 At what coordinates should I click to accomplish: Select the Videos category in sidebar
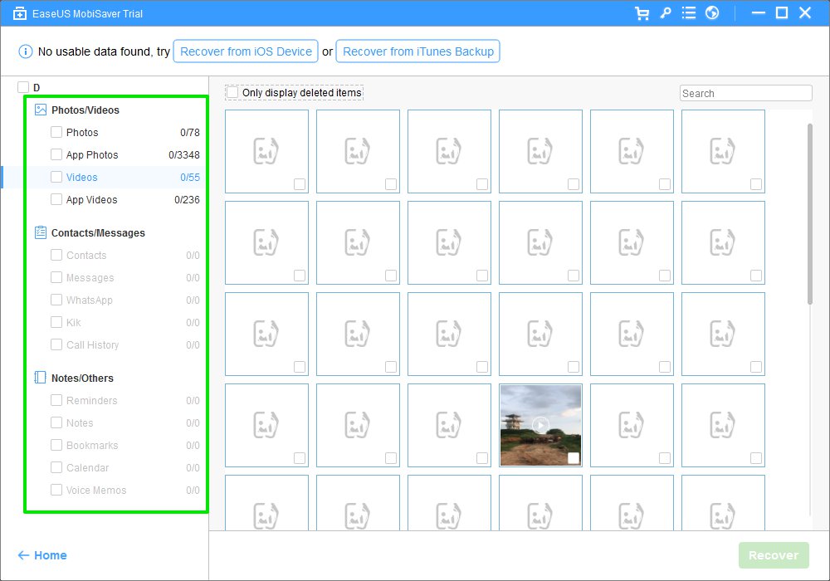(82, 178)
